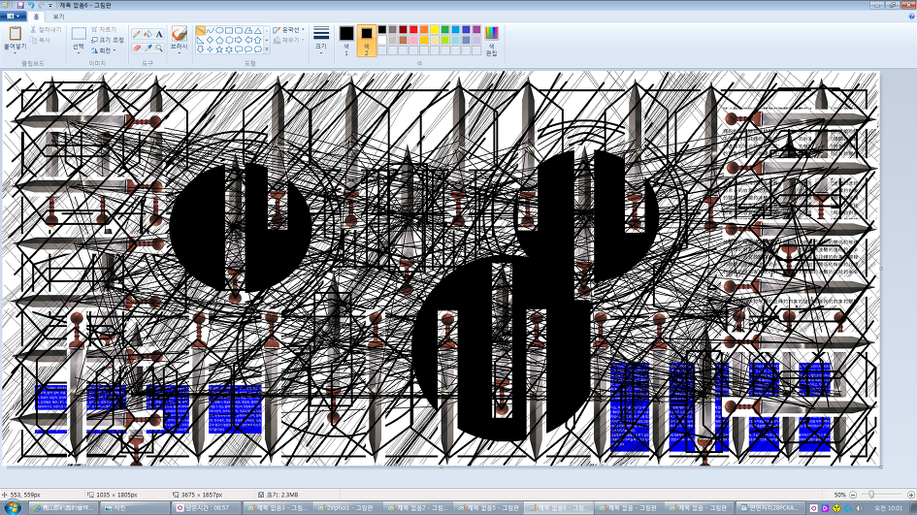The image size is (917, 515).
Task: Select the Fill with color bucket tool
Action: 147,34
